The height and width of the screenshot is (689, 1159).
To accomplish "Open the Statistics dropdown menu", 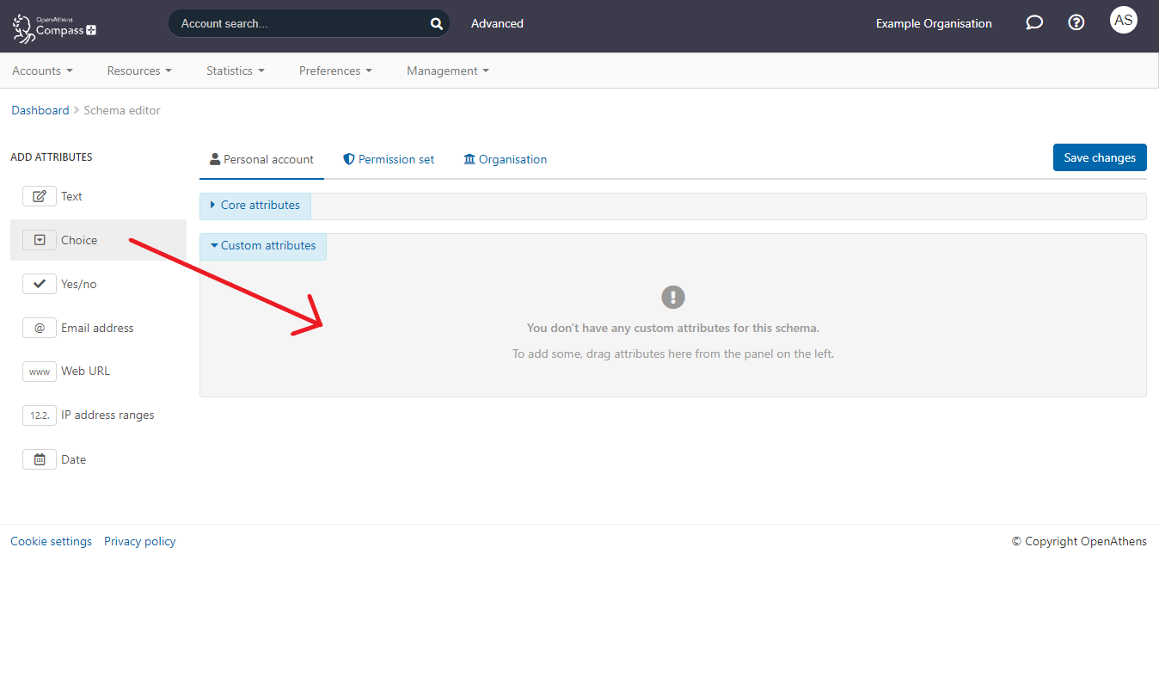I will [x=235, y=71].
